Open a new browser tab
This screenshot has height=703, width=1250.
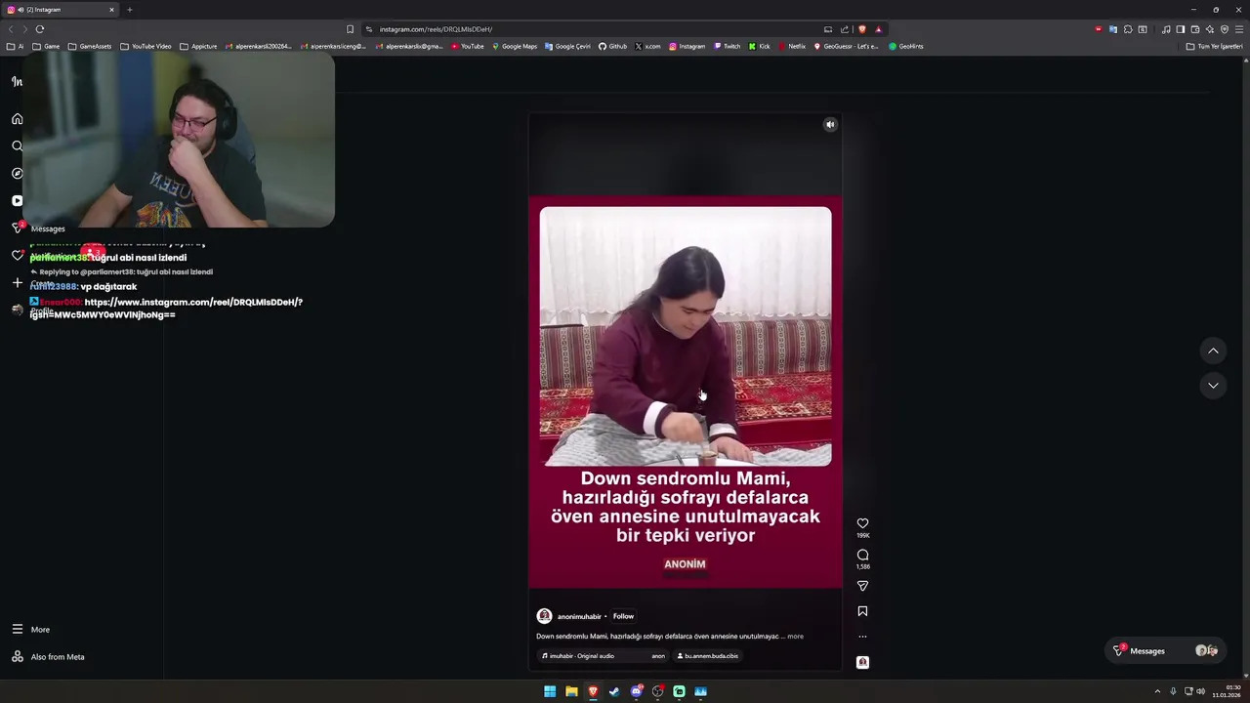pos(129,10)
